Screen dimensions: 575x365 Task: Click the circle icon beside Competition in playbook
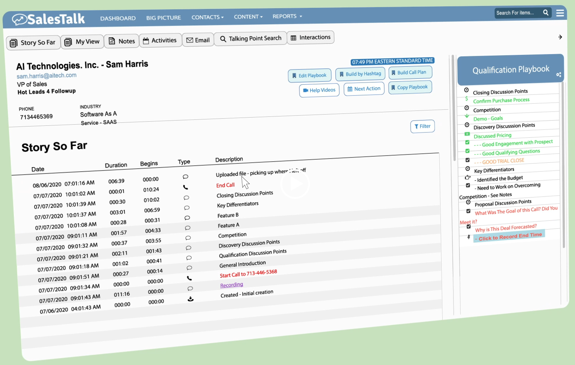coord(467,108)
